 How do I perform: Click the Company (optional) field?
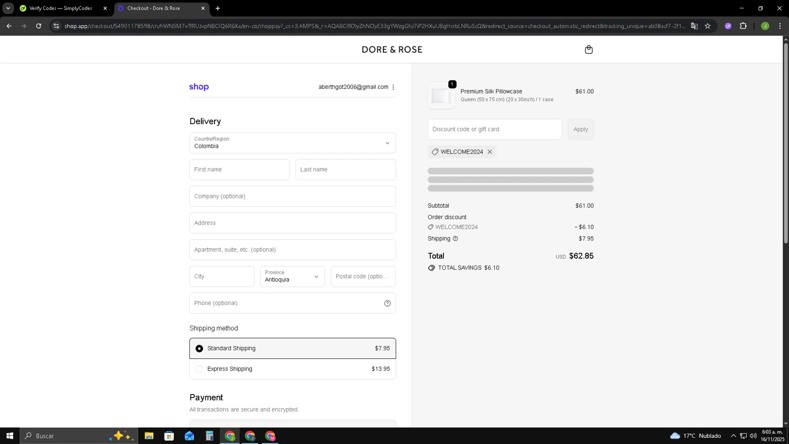click(292, 196)
